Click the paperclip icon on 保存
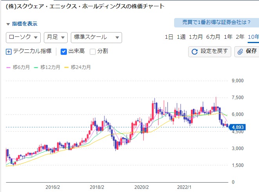The height and width of the screenshot is (192, 259). click(240, 52)
